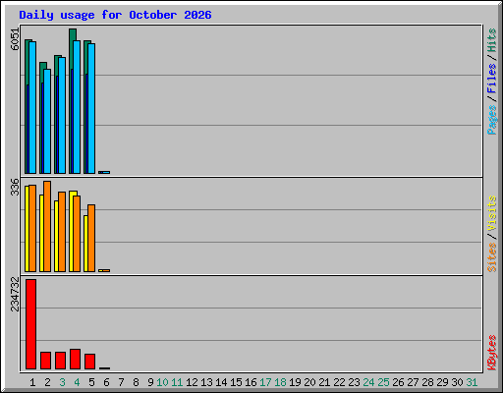Screen dimensions: 503x393
Task: Click the red KBytes bar for day 4
Action: tap(76, 360)
